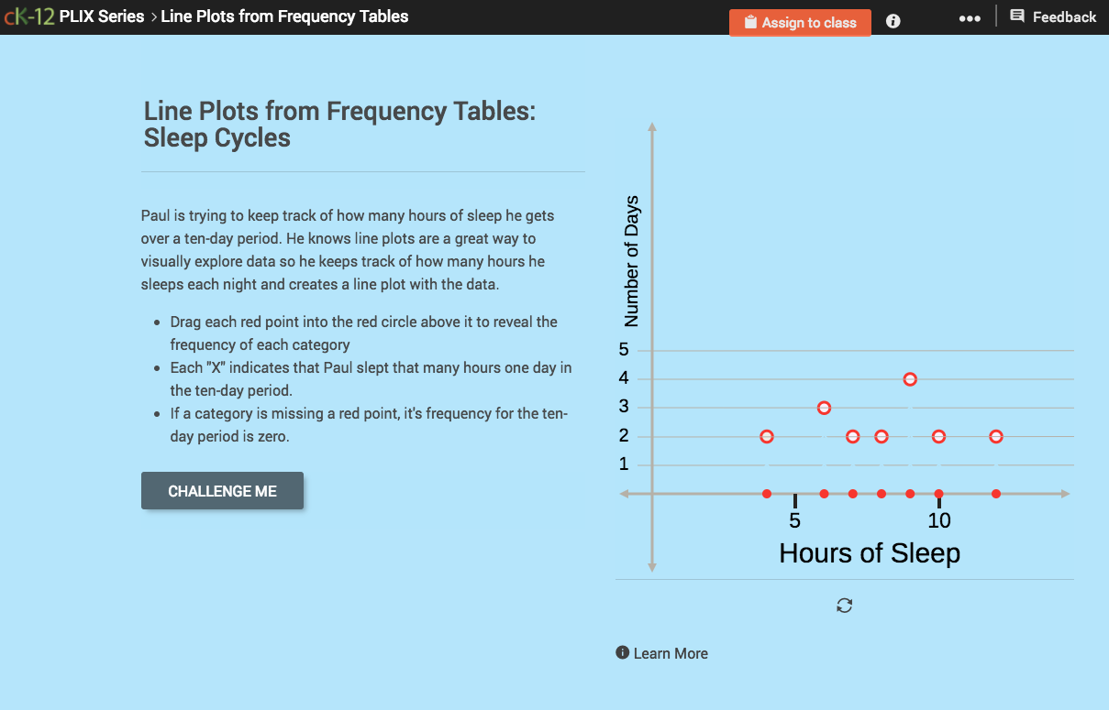Viewport: 1109px width, 710px height.
Task: Click the chat bubble icon next to Feedback
Action: 1017,16
